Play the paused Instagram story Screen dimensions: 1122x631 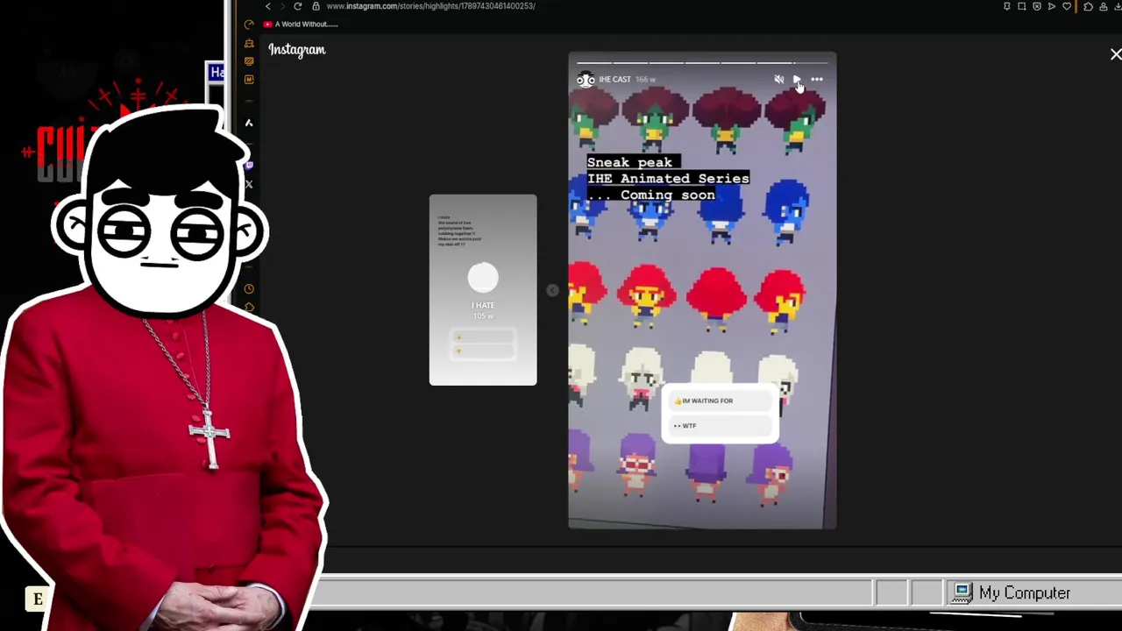pyautogui.click(x=797, y=80)
